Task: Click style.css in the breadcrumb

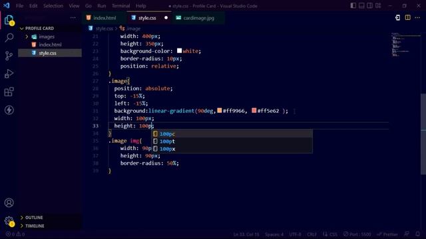Action: click(x=104, y=29)
